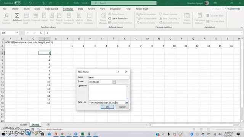Click the Undo arrow in title bar
This screenshot has width=244, height=137.
[30, 3]
